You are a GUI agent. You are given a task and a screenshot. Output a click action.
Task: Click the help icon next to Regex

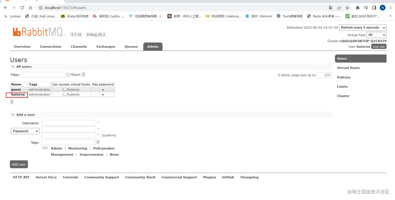point(83,74)
